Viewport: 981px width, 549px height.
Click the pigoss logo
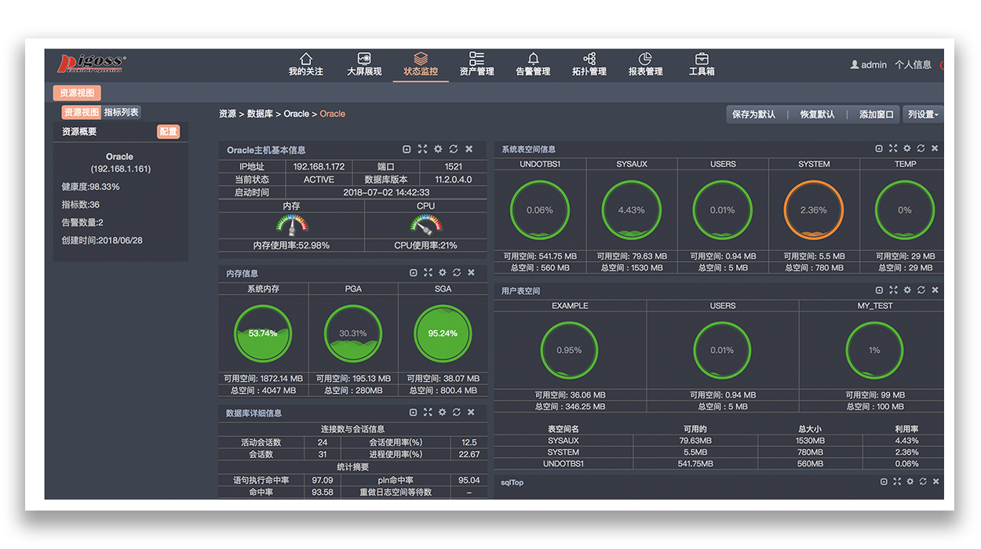click(91, 64)
